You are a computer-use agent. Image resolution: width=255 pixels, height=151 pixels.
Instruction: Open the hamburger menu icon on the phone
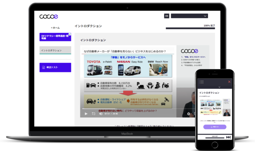[201, 82]
